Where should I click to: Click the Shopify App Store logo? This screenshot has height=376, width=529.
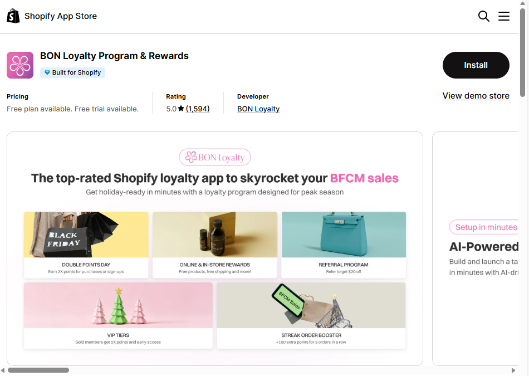coord(52,16)
